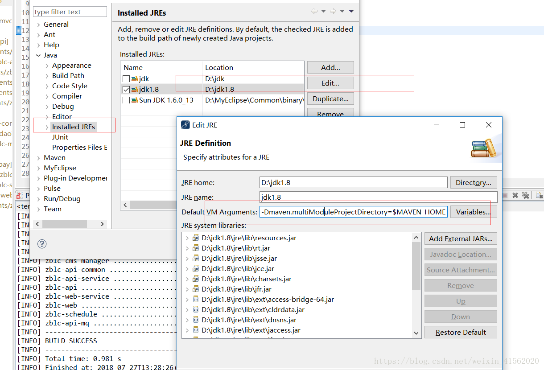Select Run/Debug in the preferences tree

[62, 199]
